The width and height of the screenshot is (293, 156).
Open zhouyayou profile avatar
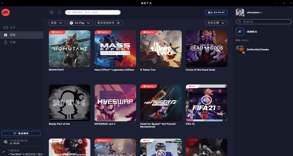[x=240, y=12]
